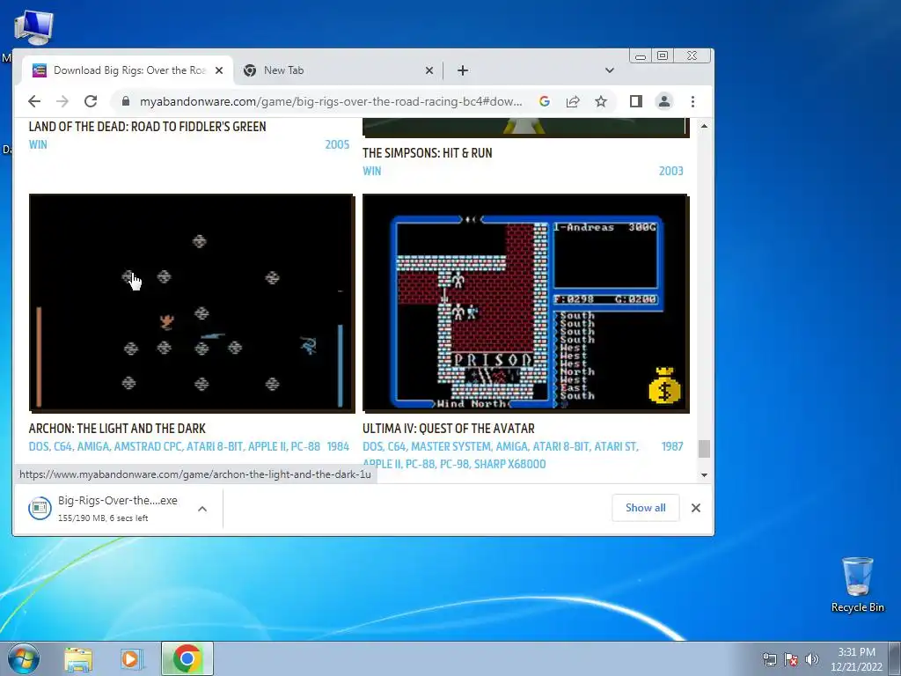
Task: Click year 2003 for The Simpsons
Action: 670,171
